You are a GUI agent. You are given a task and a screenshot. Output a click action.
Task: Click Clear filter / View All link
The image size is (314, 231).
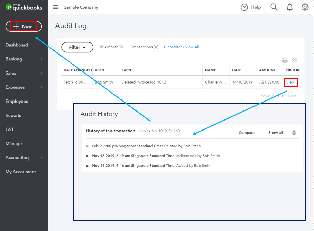(181, 47)
